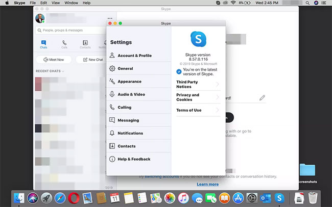Click Spotlight search icon in menu bar
The image size is (332, 207).
pyautogui.click(x=307, y=3)
